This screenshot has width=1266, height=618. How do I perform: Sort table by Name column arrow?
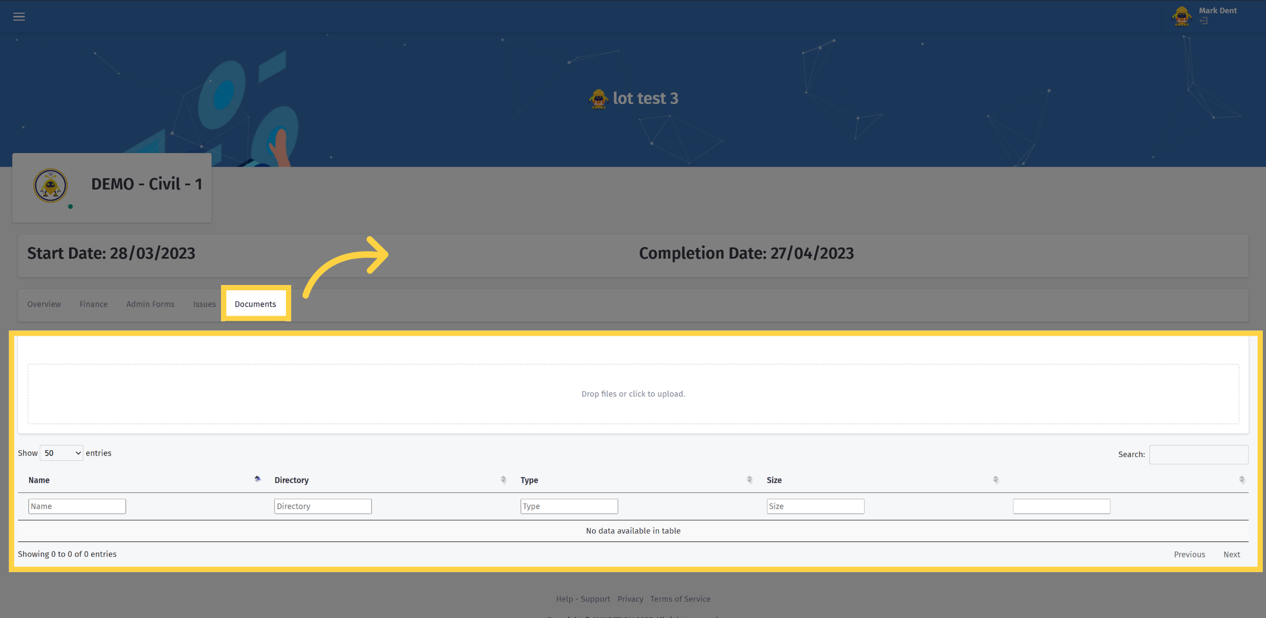[257, 479]
